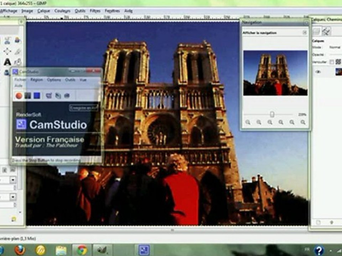Click 'Press the Stop Button' status text in CamStudio
The height and width of the screenshot is (256, 342).
[46, 160]
